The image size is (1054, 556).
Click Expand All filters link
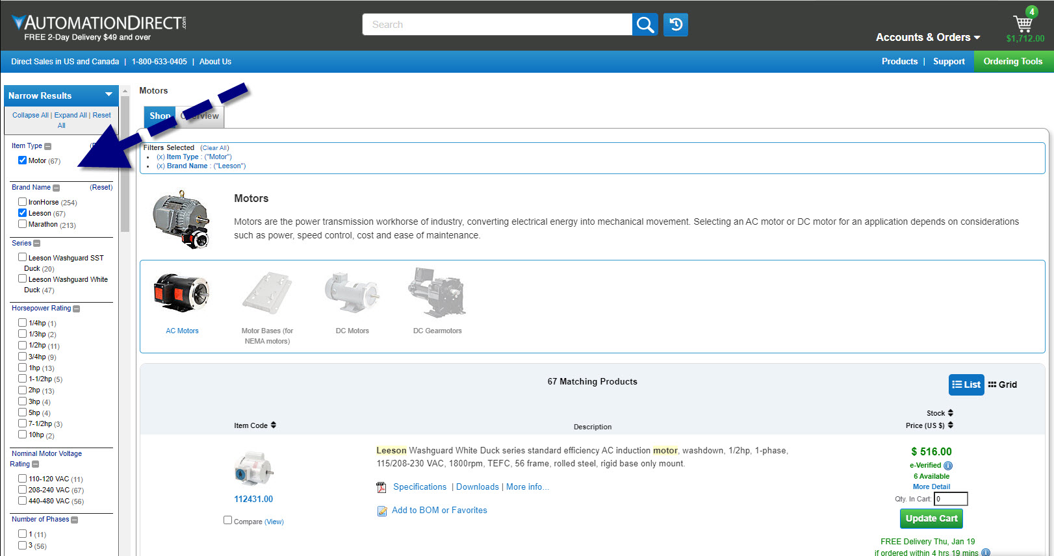(x=71, y=115)
